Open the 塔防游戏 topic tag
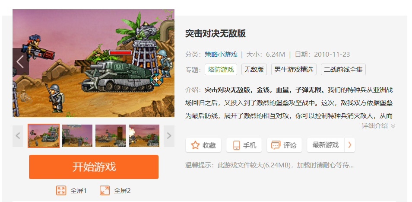412x202 pixels. click(x=221, y=70)
